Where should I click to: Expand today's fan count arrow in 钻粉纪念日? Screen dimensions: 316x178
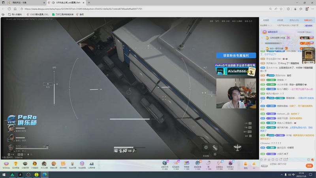point(312,32)
